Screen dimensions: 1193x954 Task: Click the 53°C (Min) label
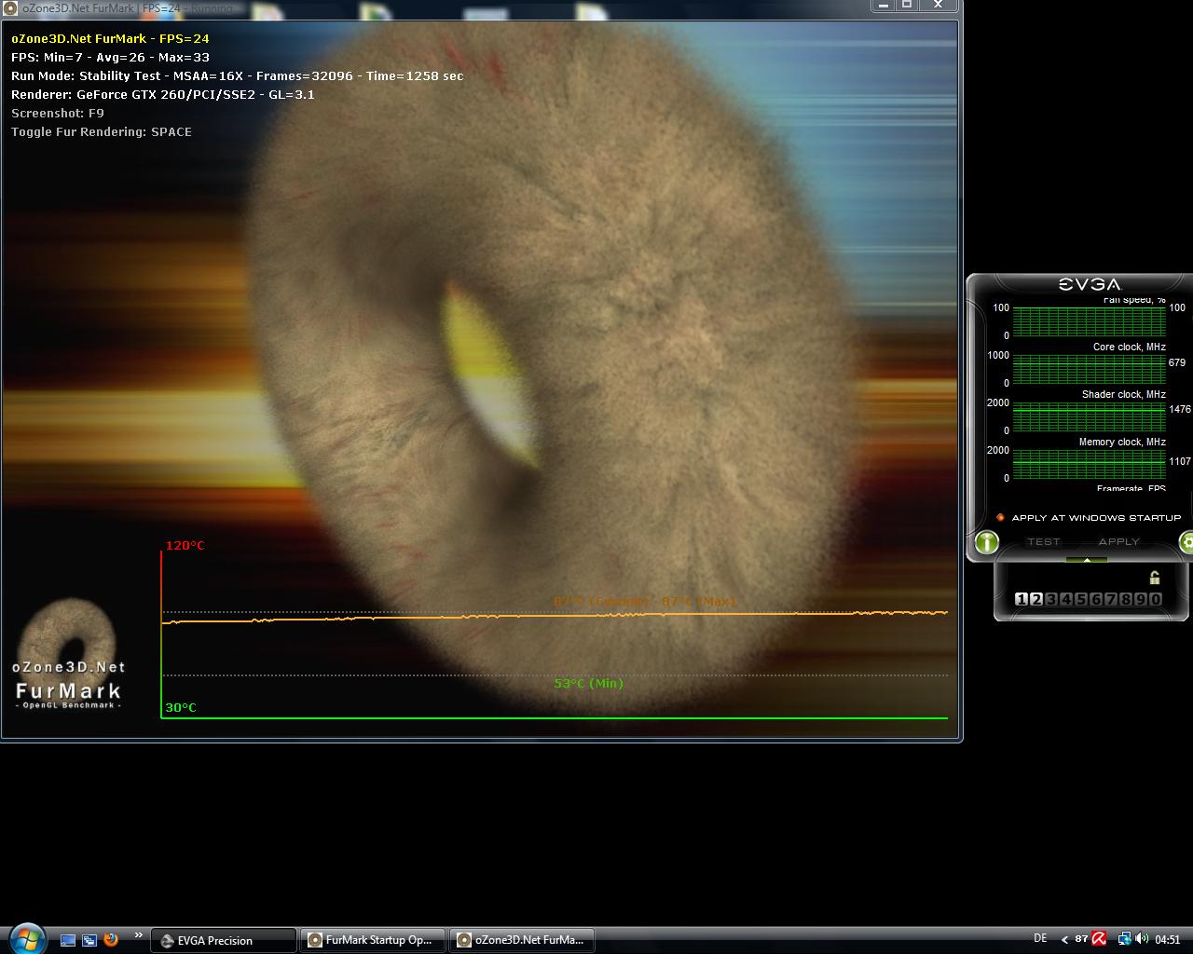pyautogui.click(x=588, y=683)
